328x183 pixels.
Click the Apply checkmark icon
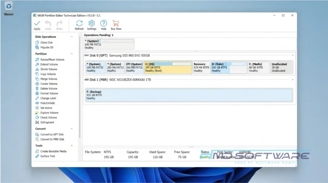tap(37, 23)
